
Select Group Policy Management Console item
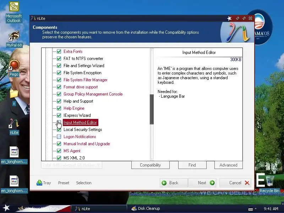[93, 94]
